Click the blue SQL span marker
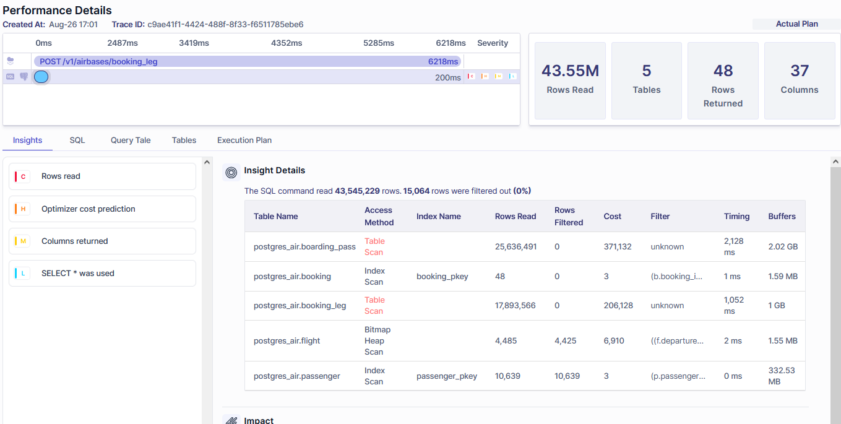The height and width of the screenshot is (424, 841). pos(41,77)
